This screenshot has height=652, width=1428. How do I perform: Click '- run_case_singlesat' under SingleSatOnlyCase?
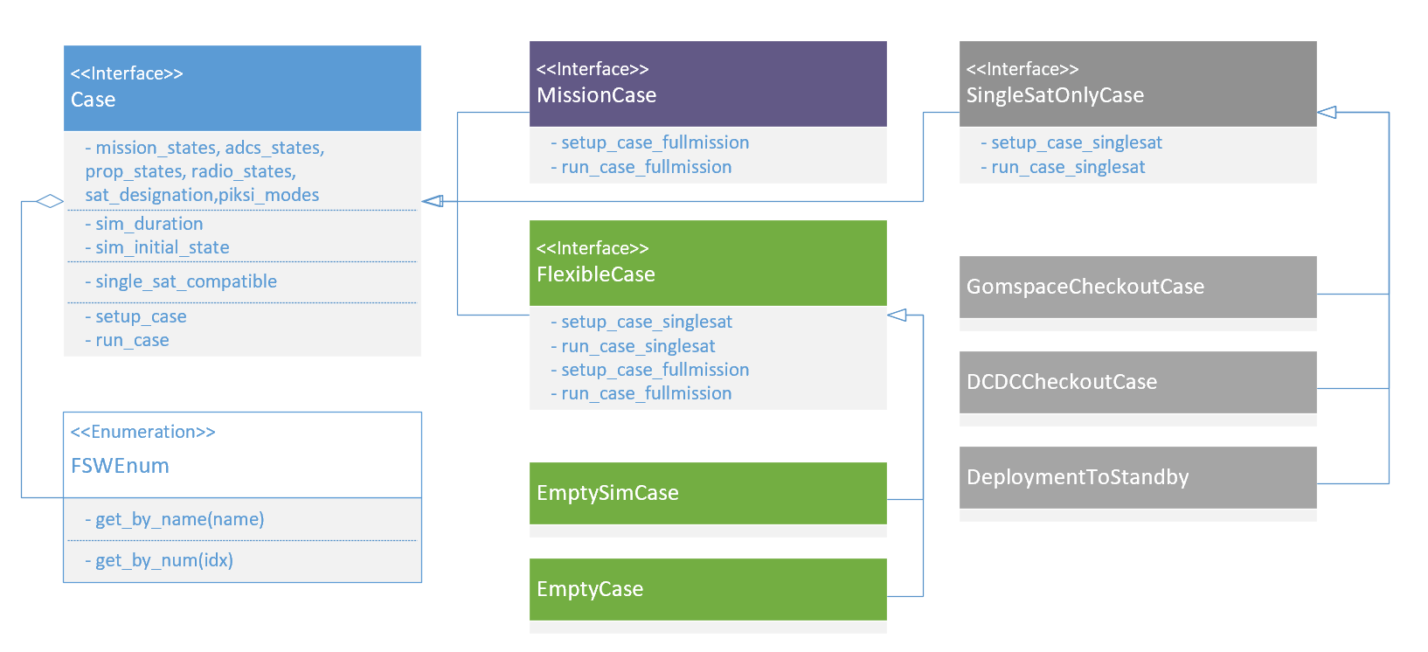1063,167
